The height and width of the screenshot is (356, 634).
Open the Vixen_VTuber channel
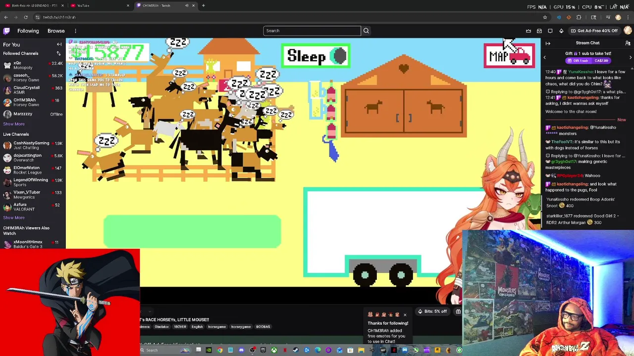(33, 194)
